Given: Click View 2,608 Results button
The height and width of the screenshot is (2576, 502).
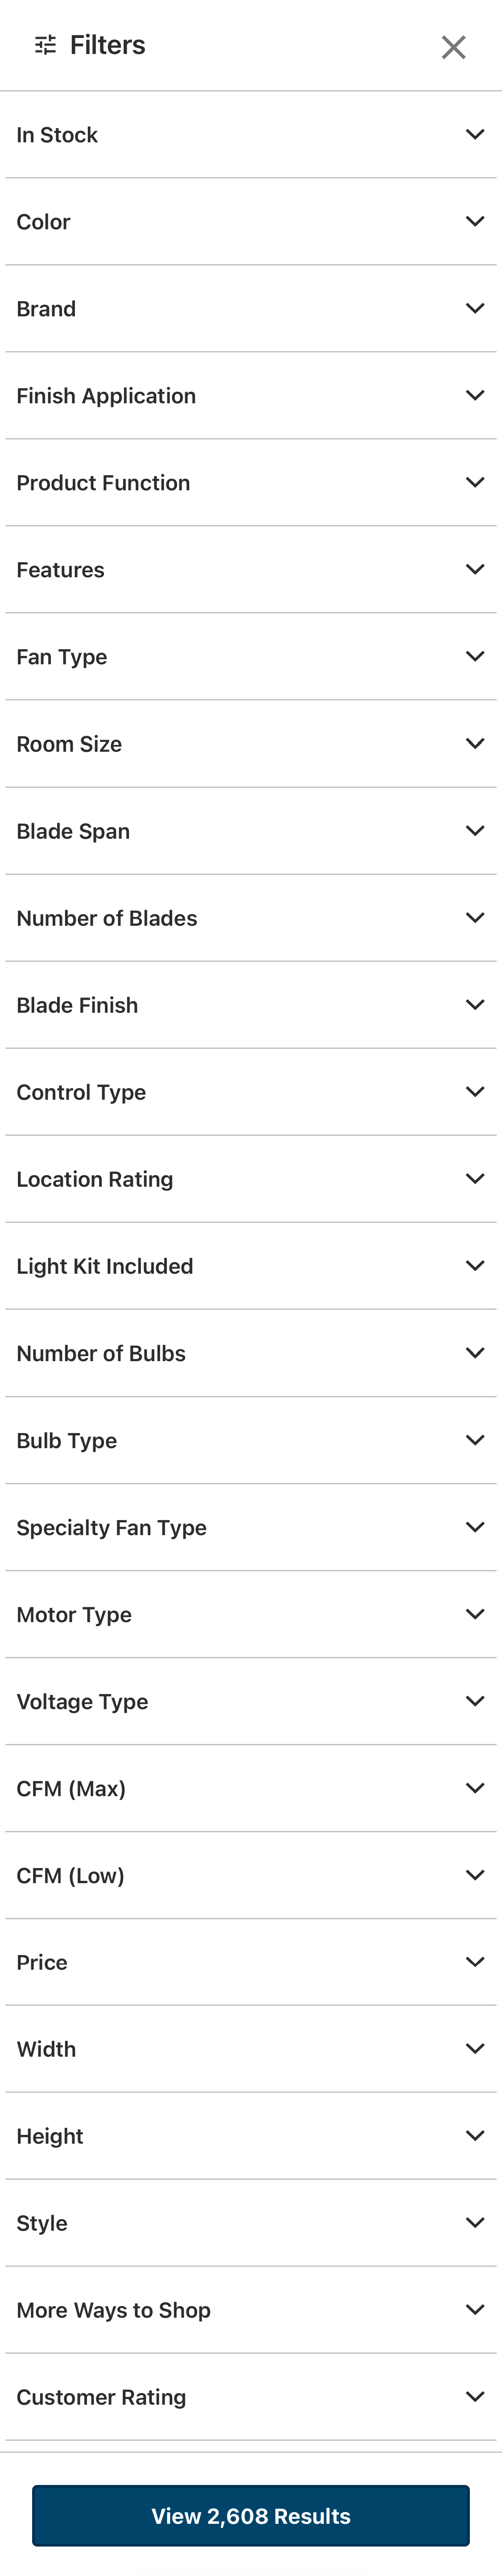Looking at the screenshot, I should tap(251, 2517).
